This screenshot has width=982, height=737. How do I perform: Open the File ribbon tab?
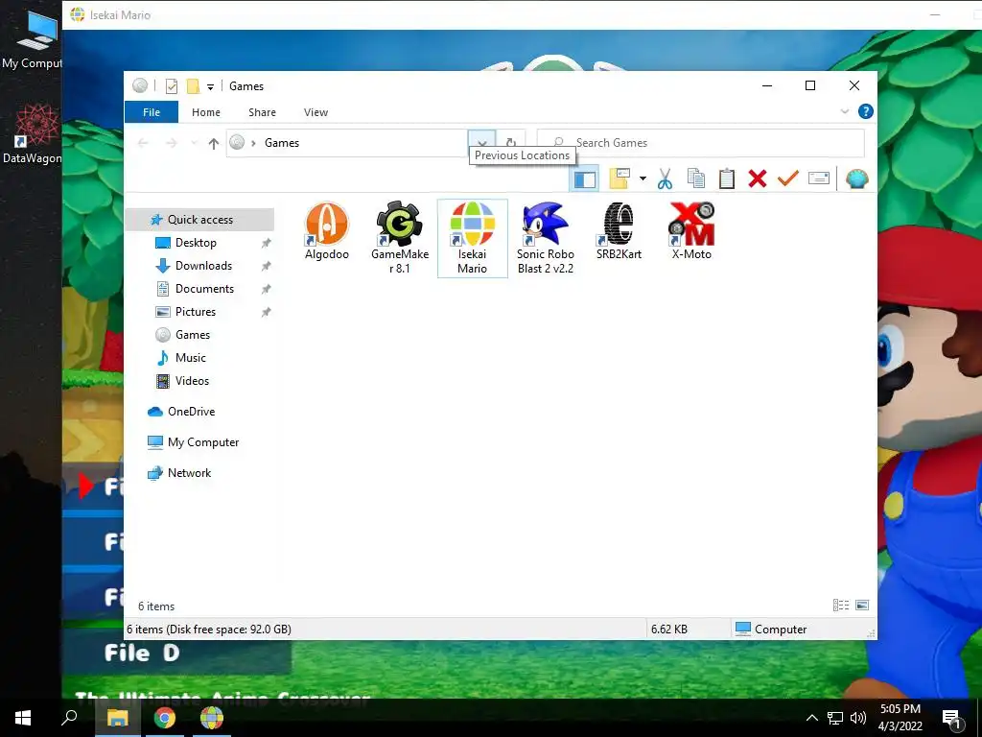pyautogui.click(x=152, y=112)
